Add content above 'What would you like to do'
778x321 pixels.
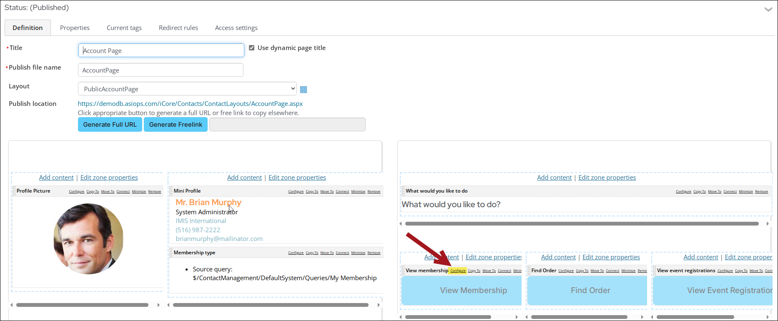(555, 177)
